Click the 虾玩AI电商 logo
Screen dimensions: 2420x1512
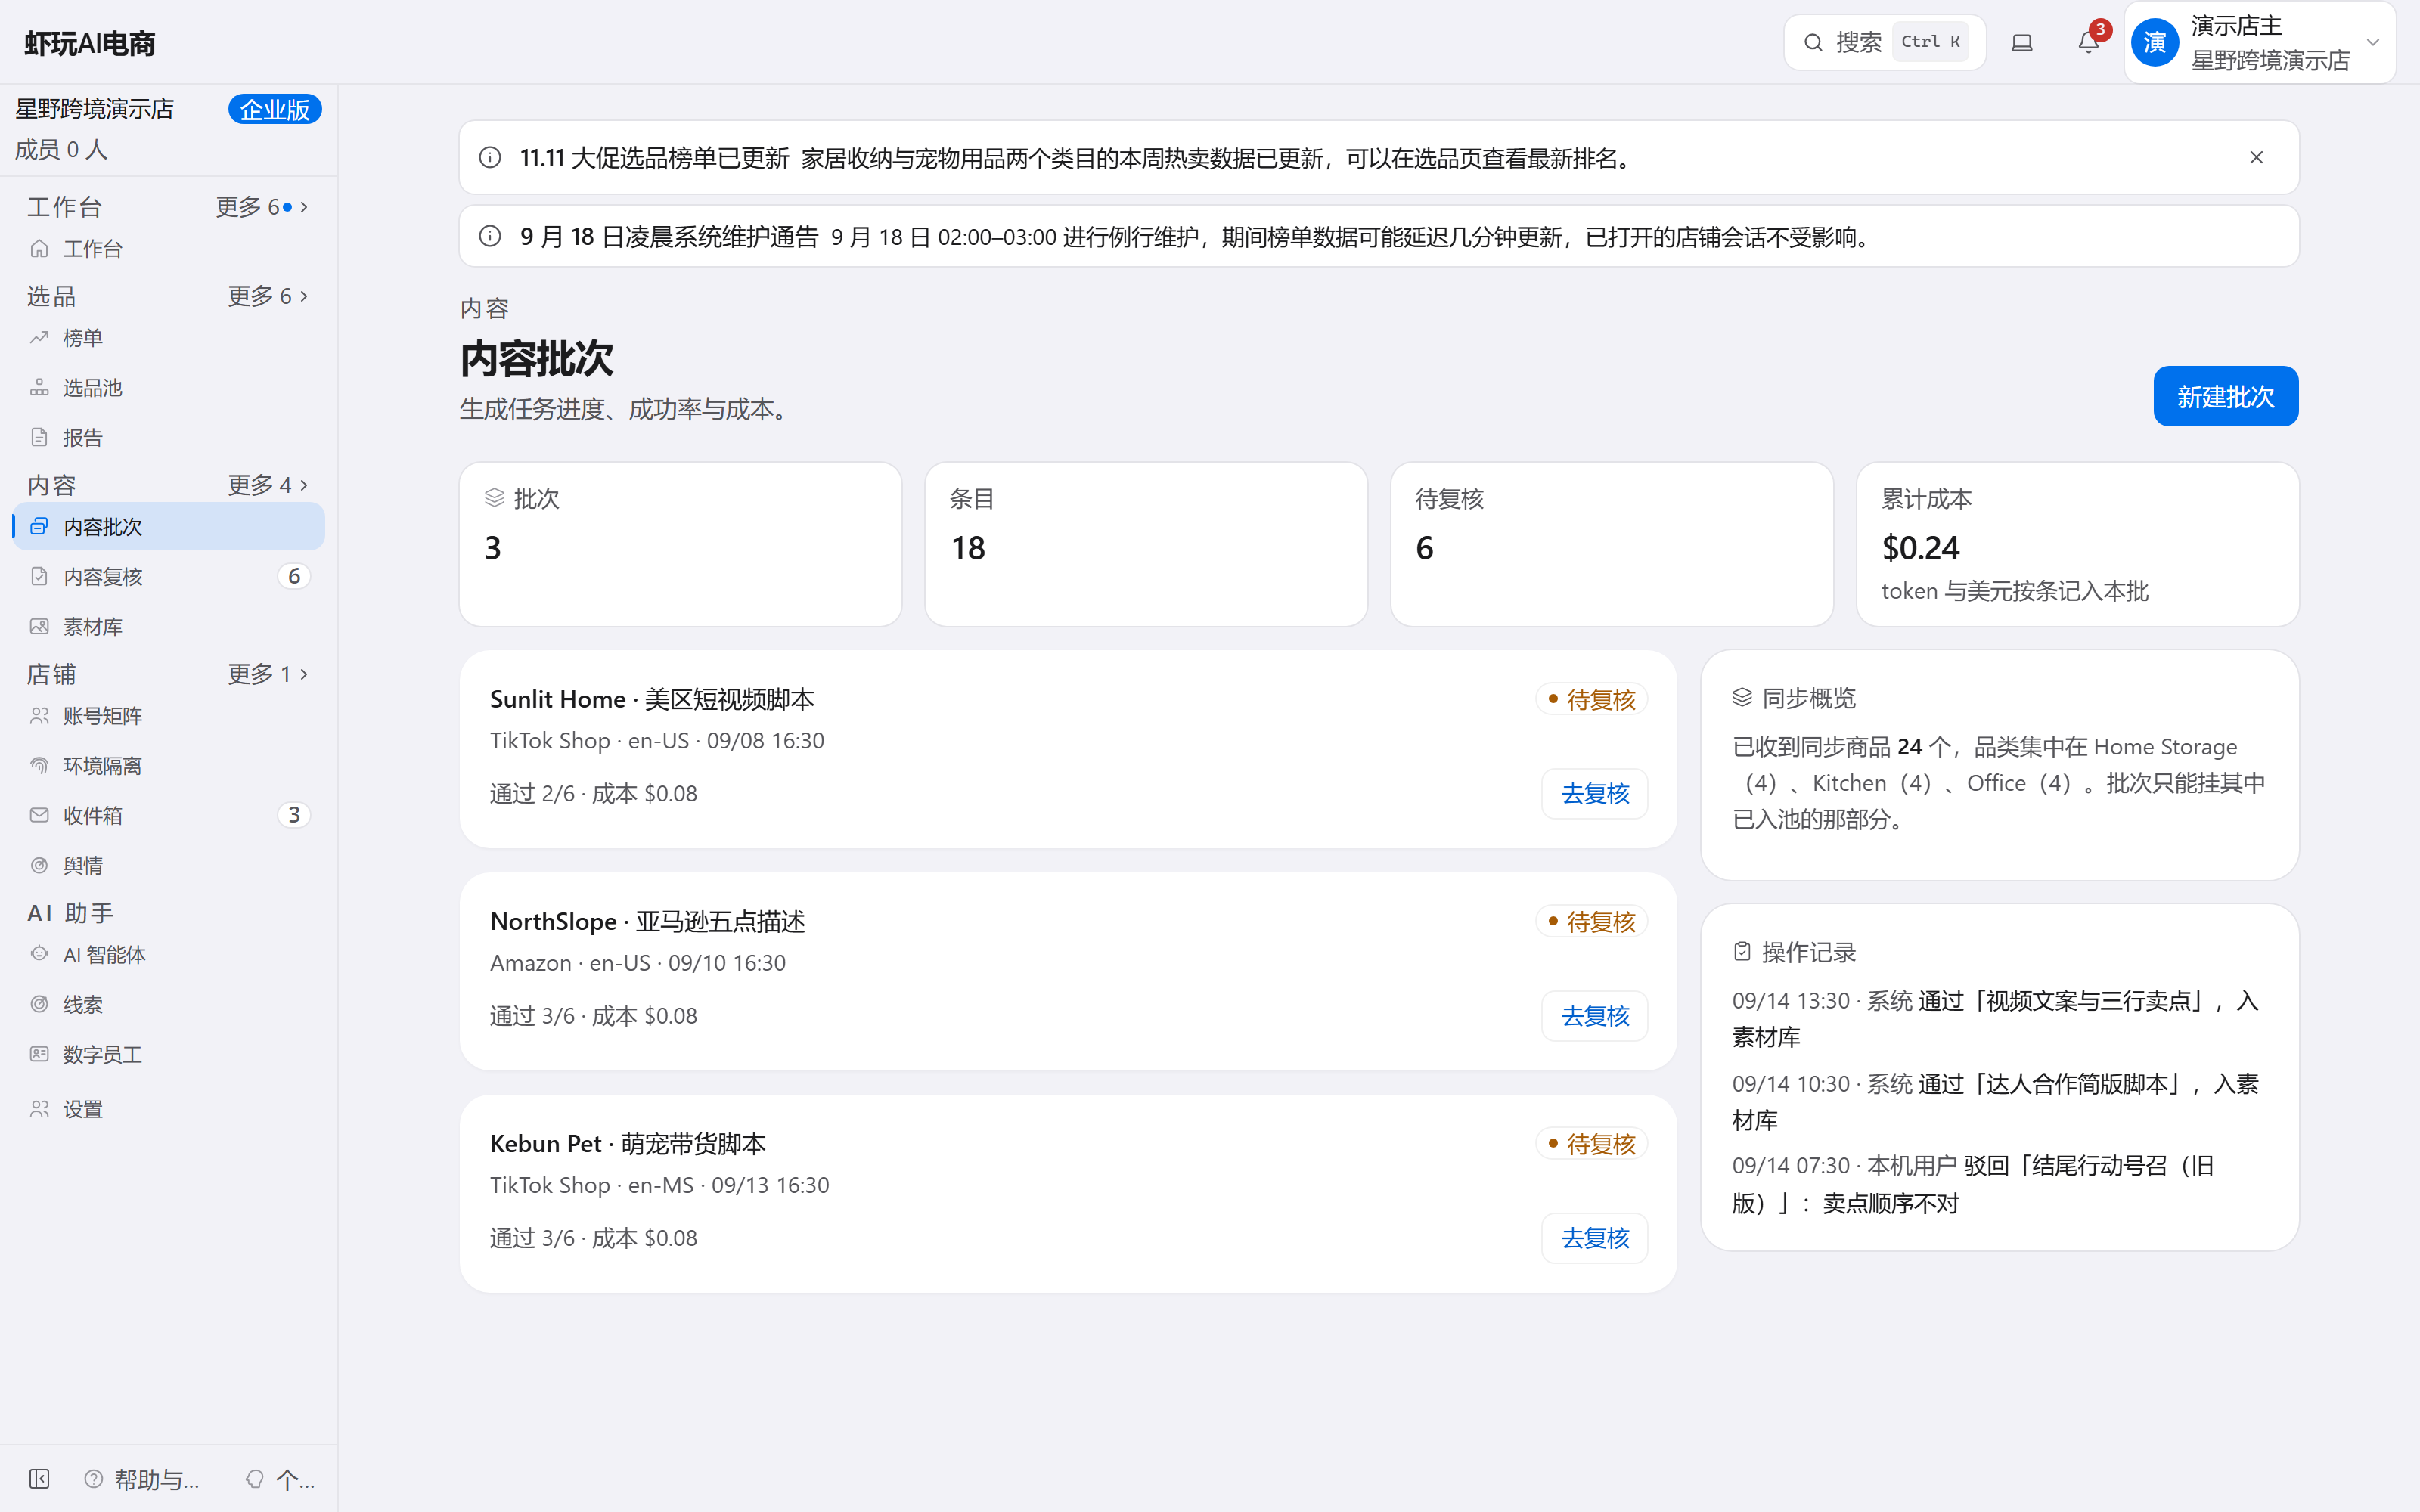click(x=90, y=43)
